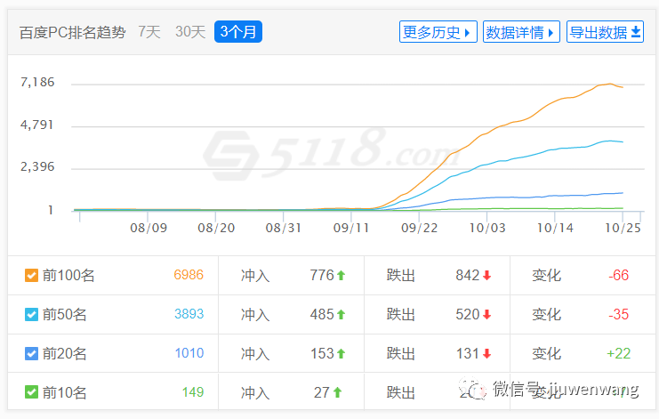The image size is (659, 419).
Task: Click the 1010 value in 前20名 row
Action: [189, 353]
